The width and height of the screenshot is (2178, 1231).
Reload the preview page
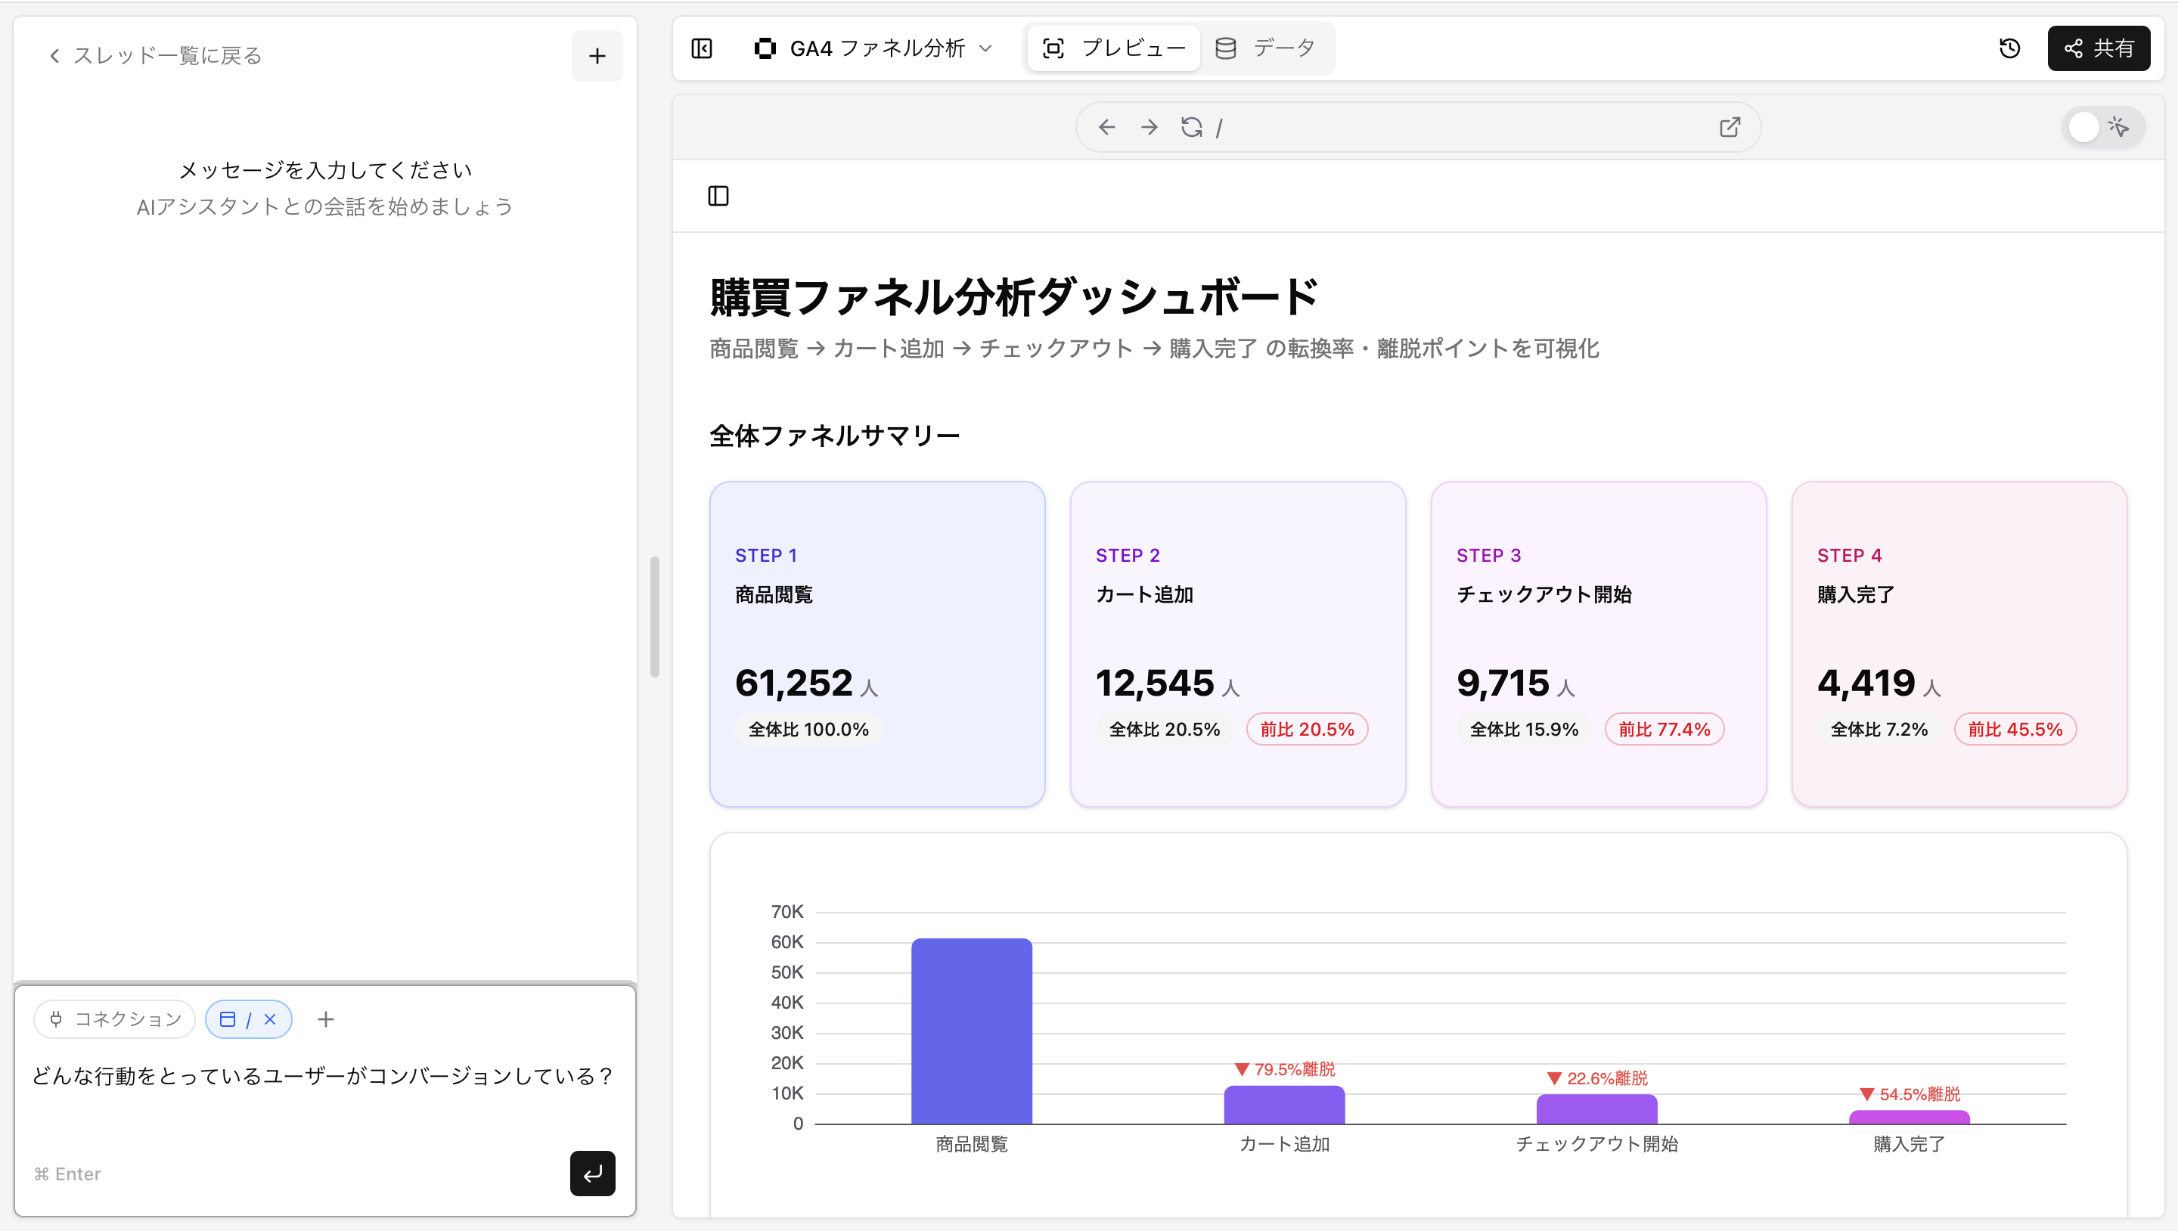coord(1191,128)
